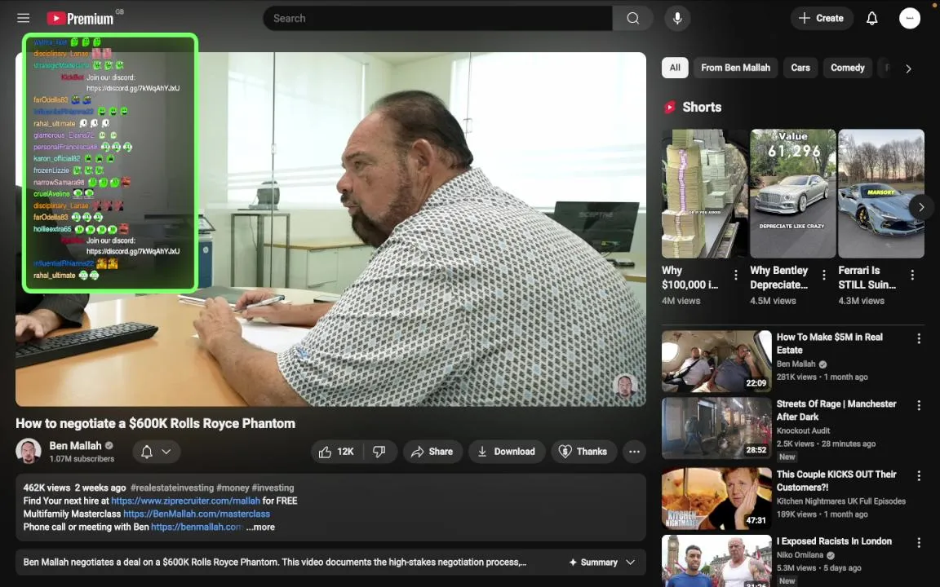
Task: Open options for This Couple KICKS OUT video
Action: click(x=919, y=475)
